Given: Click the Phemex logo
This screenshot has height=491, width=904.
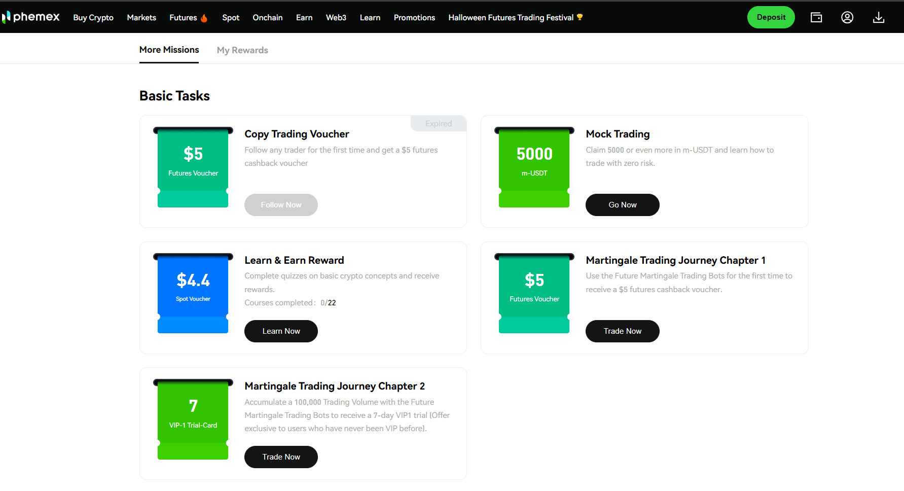Looking at the screenshot, I should 31,17.
